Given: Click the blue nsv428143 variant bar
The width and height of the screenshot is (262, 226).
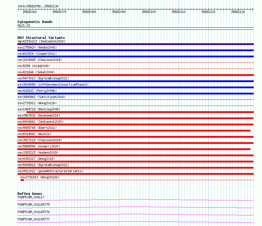Looking at the screenshot, I should coord(135,94).
